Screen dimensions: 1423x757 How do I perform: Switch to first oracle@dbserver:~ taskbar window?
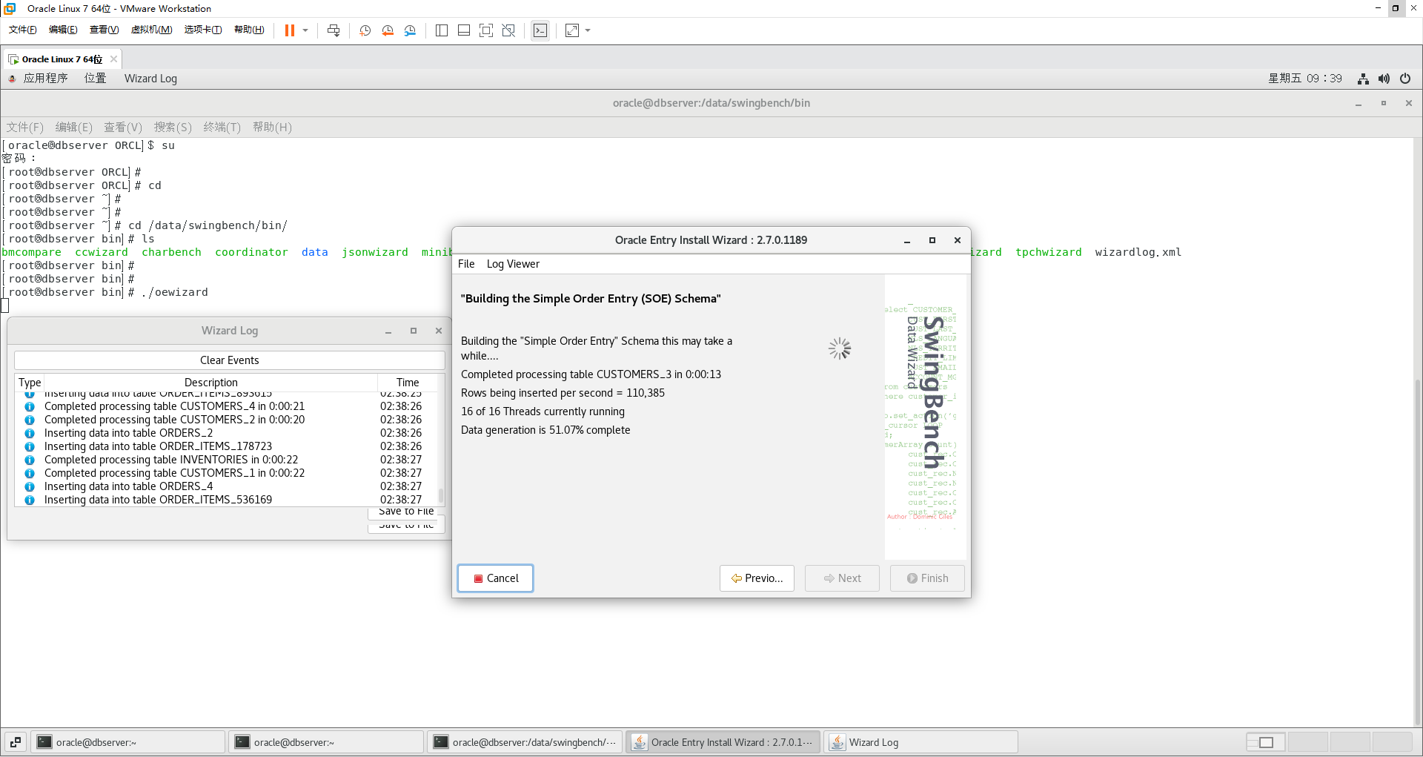pyautogui.click(x=129, y=742)
